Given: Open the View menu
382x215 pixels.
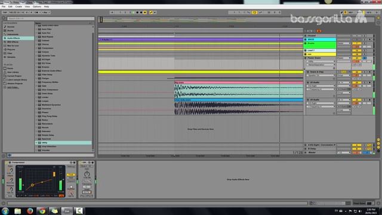Looking at the screenshot, I should (27, 7).
